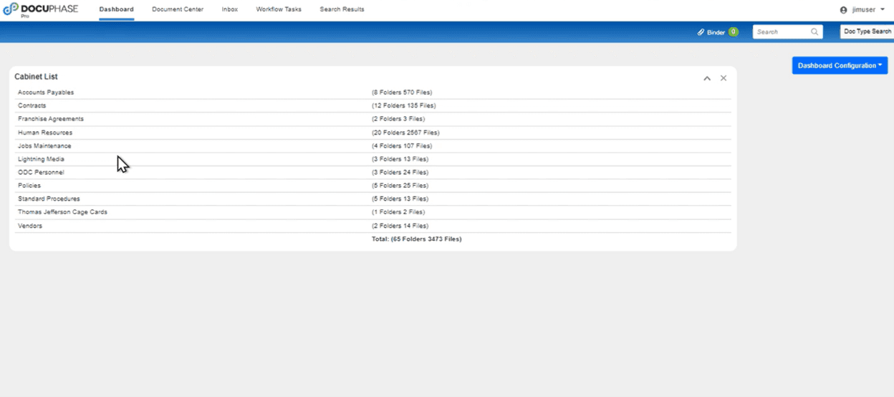Select the Thomas Jefferson Cage Cards cabinet
The image size is (894, 397).
[x=62, y=212]
